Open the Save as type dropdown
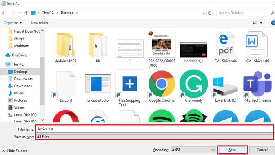This screenshot has width=275, height=155. click(155, 137)
